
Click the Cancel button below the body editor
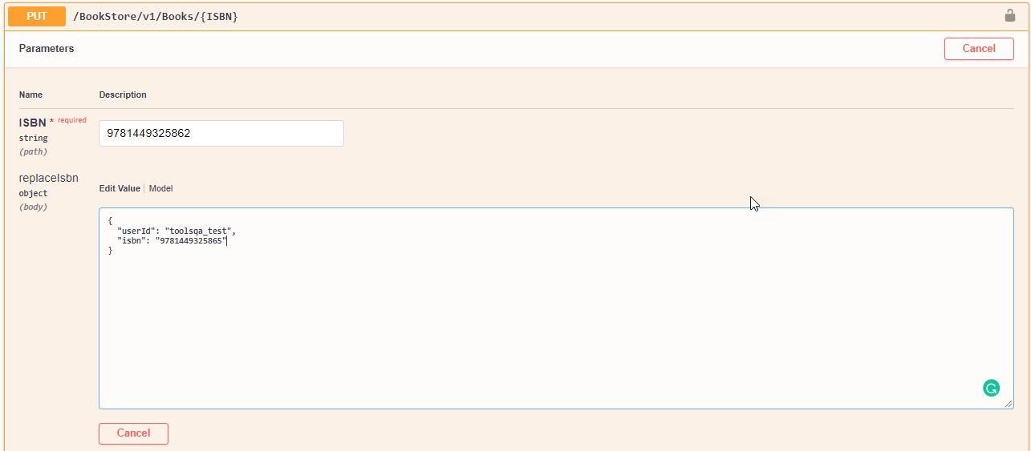133,433
